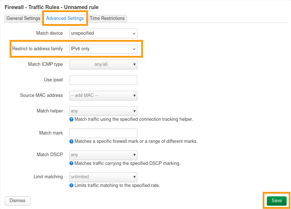The height and width of the screenshot is (209, 291).
Task: Click the help icon beside Match helper description
Action: point(72,119)
